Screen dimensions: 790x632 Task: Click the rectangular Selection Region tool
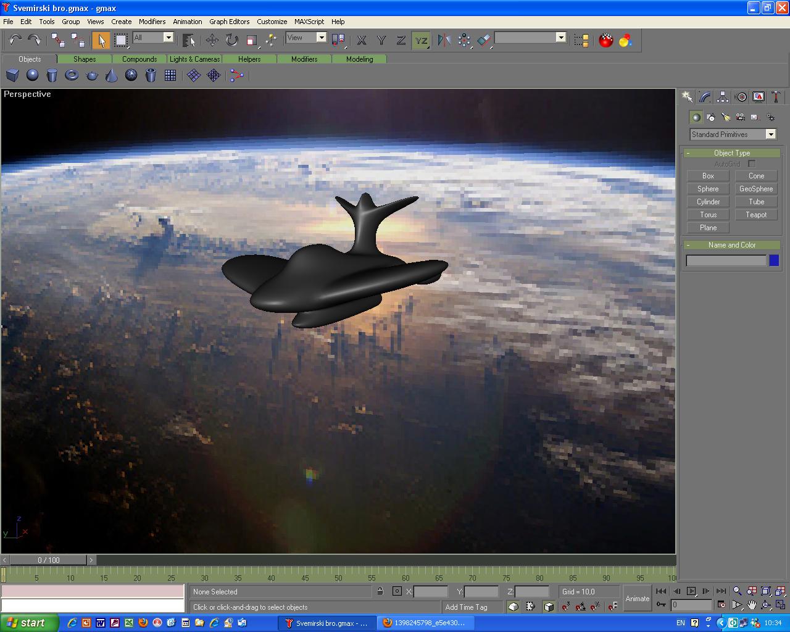click(x=121, y=40)
